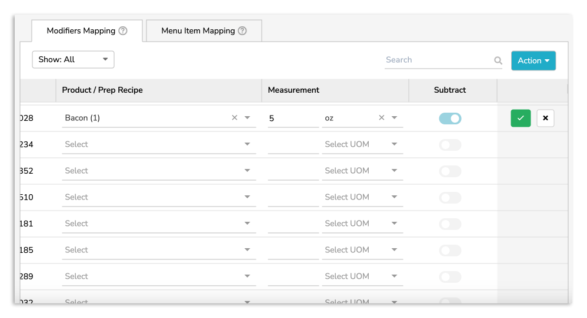Enable the Subtract toggle in row 181
This screenshot has height=318, width=587.
450,224
